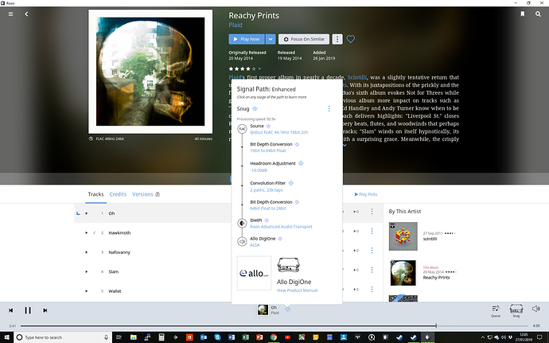Click Convolution Filter 2 paths, 23k taps
This screenshot has height=343, width=549.
(x=266, y=190)
